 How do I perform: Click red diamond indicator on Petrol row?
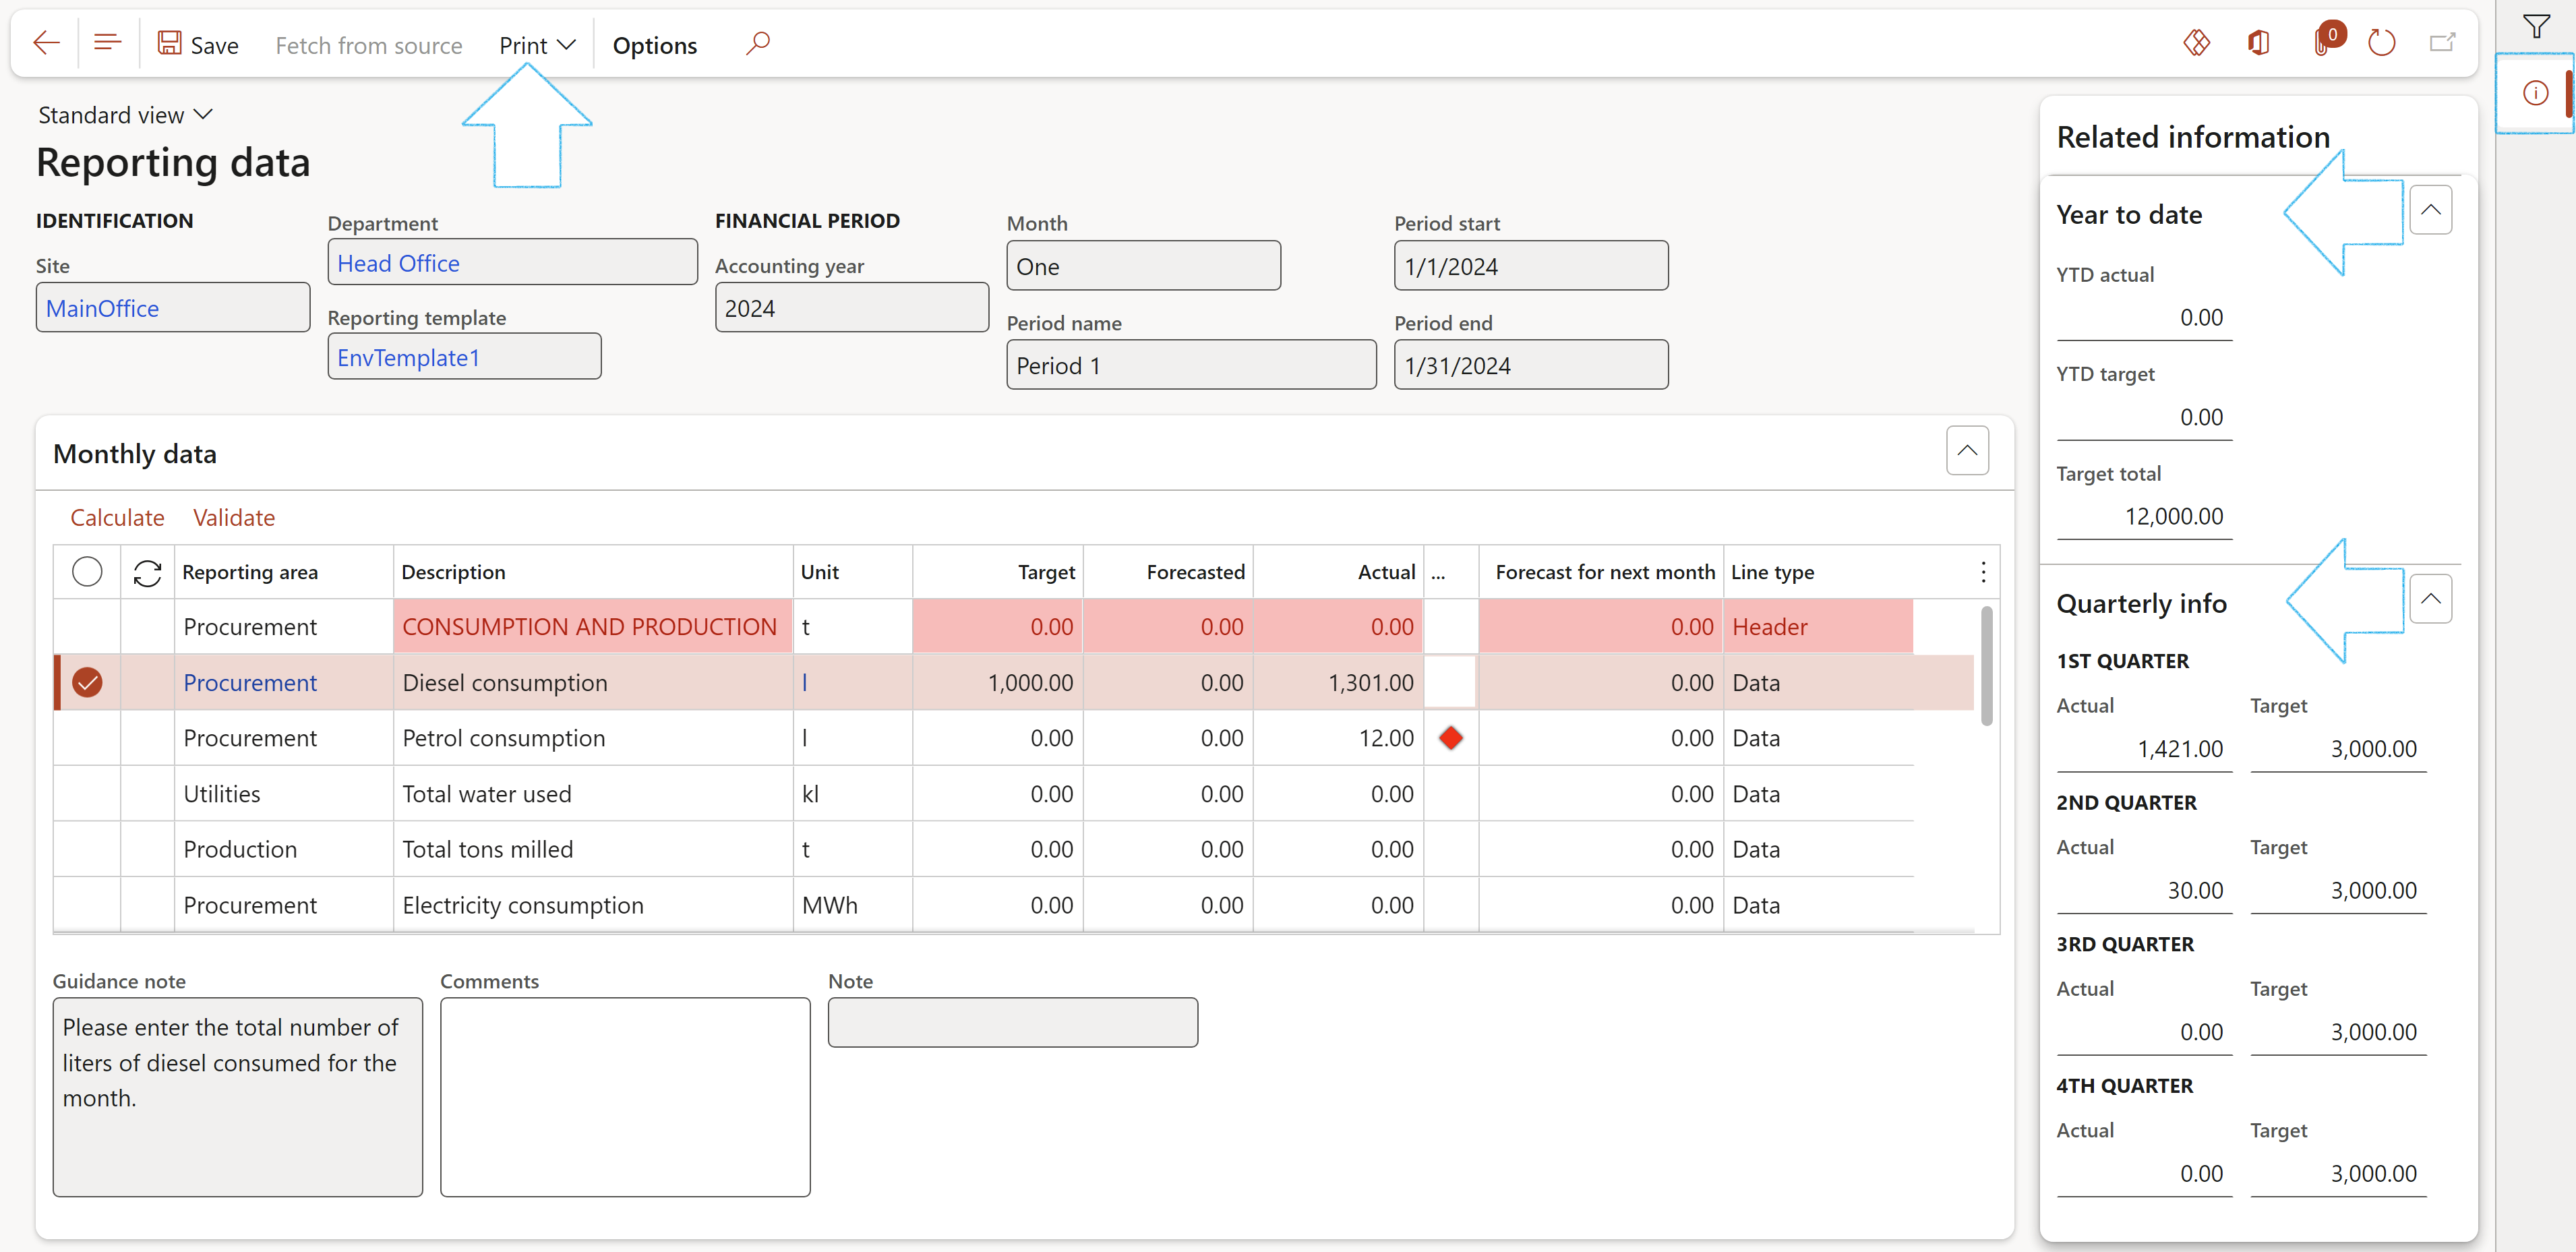coord(1451,738)
